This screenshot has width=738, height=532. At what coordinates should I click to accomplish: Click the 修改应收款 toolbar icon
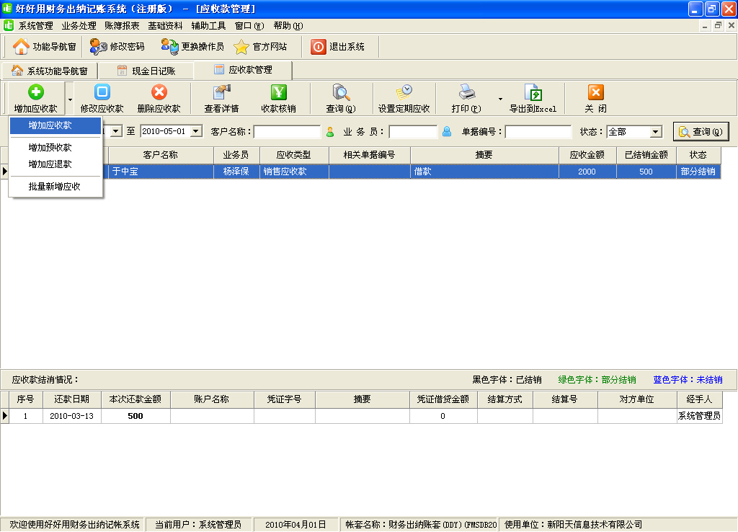pos(102,93)
